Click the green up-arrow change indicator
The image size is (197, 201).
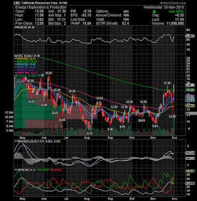pos(154,12)
